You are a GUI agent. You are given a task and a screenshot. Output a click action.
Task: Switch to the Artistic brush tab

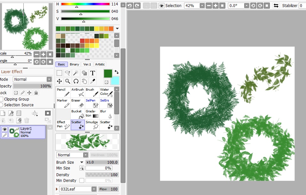(x=100, y=64)
